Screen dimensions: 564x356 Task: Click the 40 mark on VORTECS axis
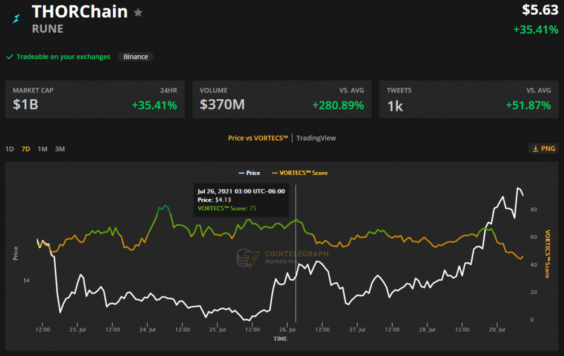[534, 265]
